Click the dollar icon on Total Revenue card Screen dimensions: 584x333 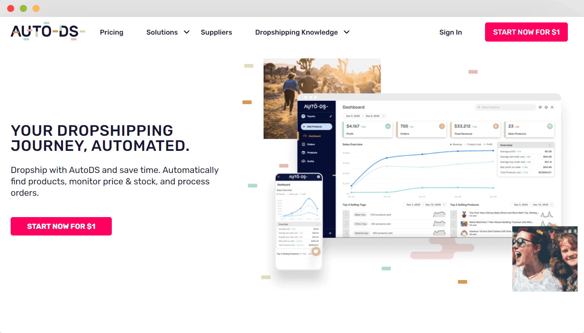[x=496, y=126]
